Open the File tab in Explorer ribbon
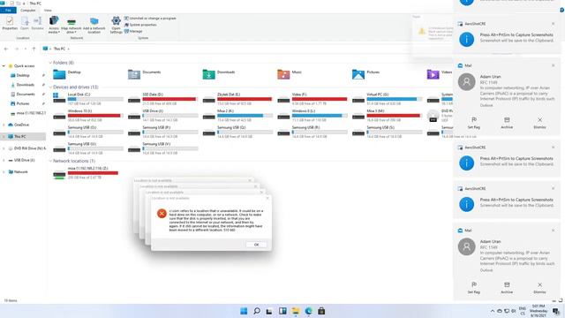Viewport: 565px width, 318px height. click(8, 10)
